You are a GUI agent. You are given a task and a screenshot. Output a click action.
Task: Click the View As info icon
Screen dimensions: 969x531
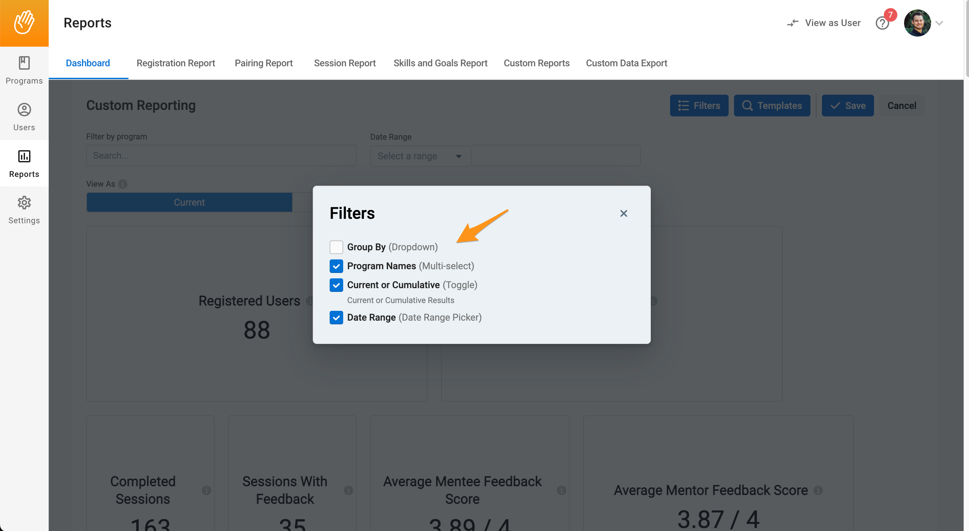[x=123, y=184]
